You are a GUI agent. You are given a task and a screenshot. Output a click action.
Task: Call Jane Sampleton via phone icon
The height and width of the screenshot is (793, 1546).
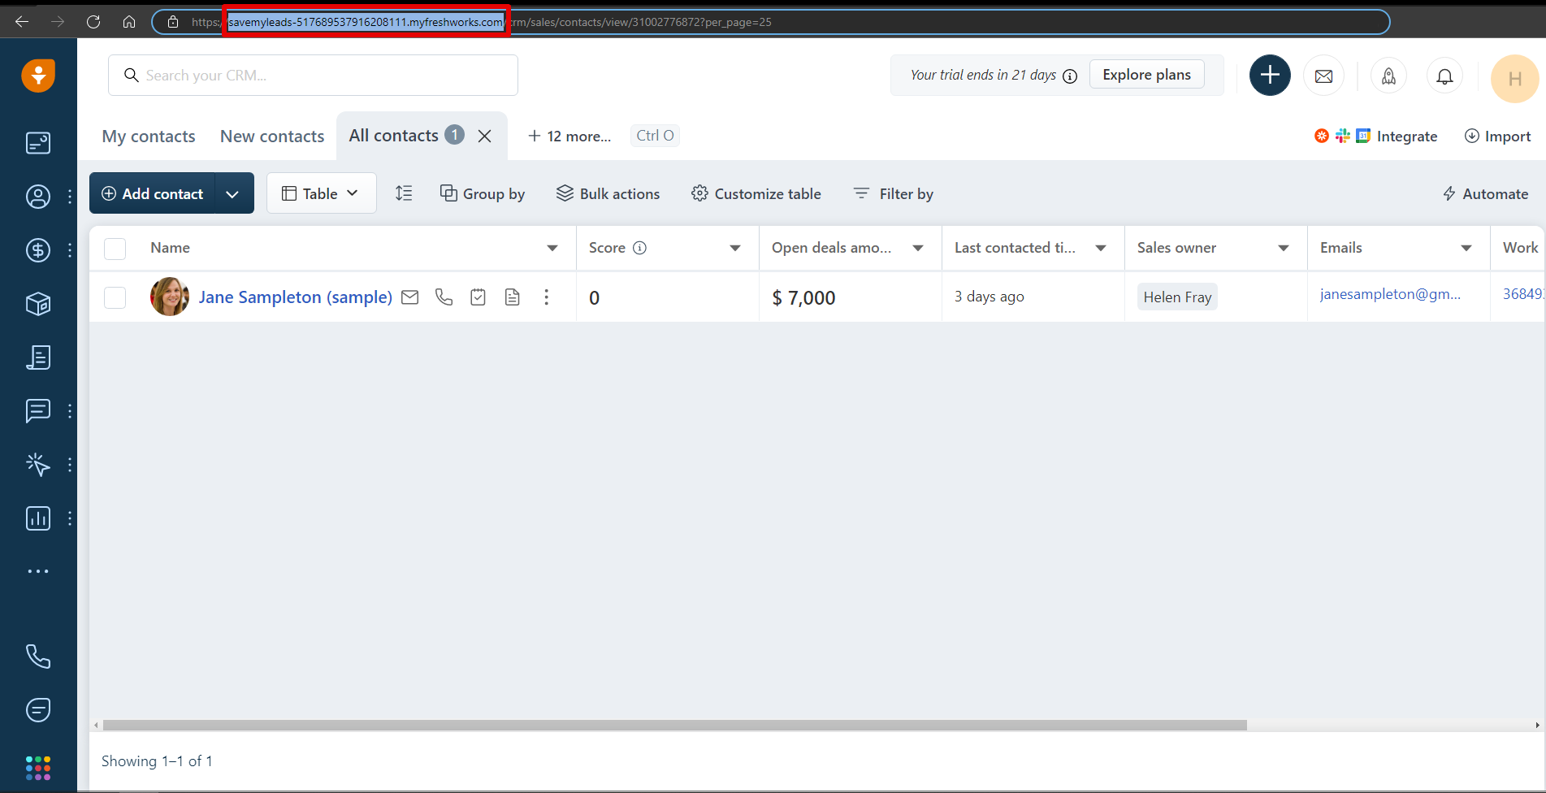click(444, 297)
